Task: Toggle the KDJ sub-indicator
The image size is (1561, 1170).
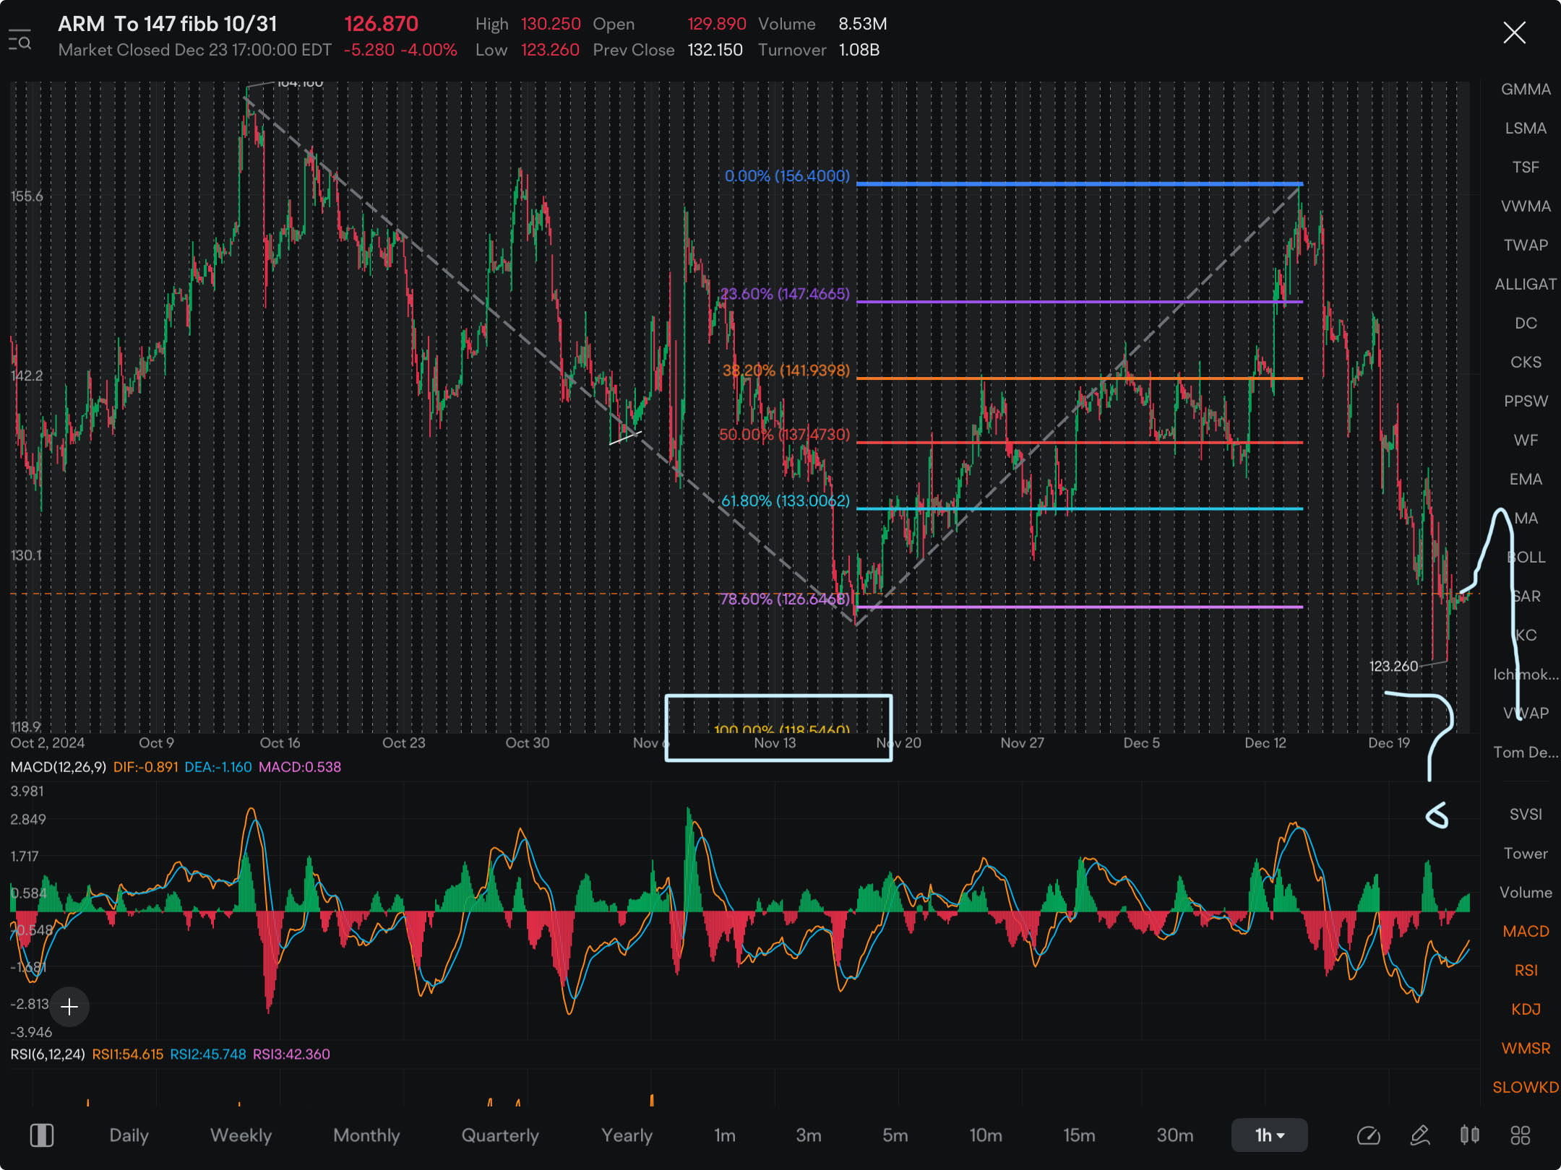Action: pyautogui.click(x=1526, y=1009)
